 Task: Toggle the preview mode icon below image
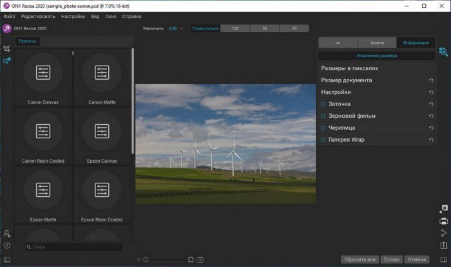click(x=200, y=259)
